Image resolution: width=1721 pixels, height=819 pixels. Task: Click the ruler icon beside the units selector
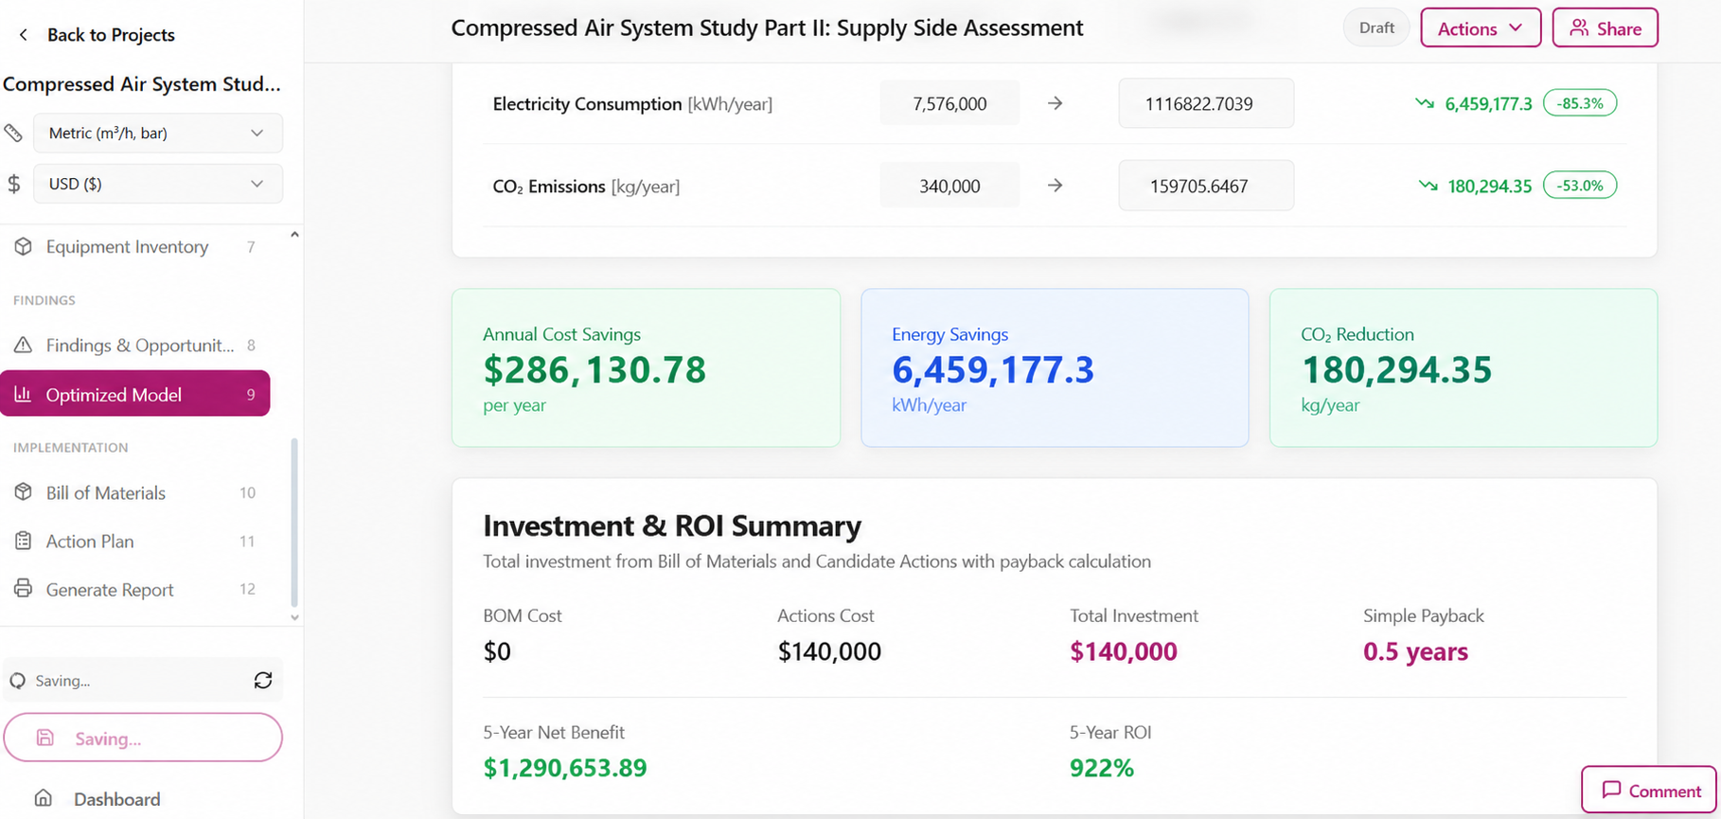click(13, 133)
